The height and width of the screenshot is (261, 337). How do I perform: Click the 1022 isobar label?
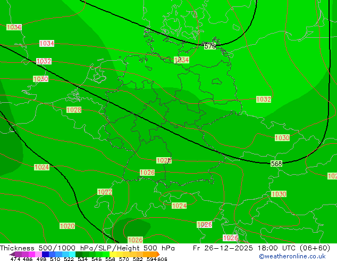tap(105, 192)
